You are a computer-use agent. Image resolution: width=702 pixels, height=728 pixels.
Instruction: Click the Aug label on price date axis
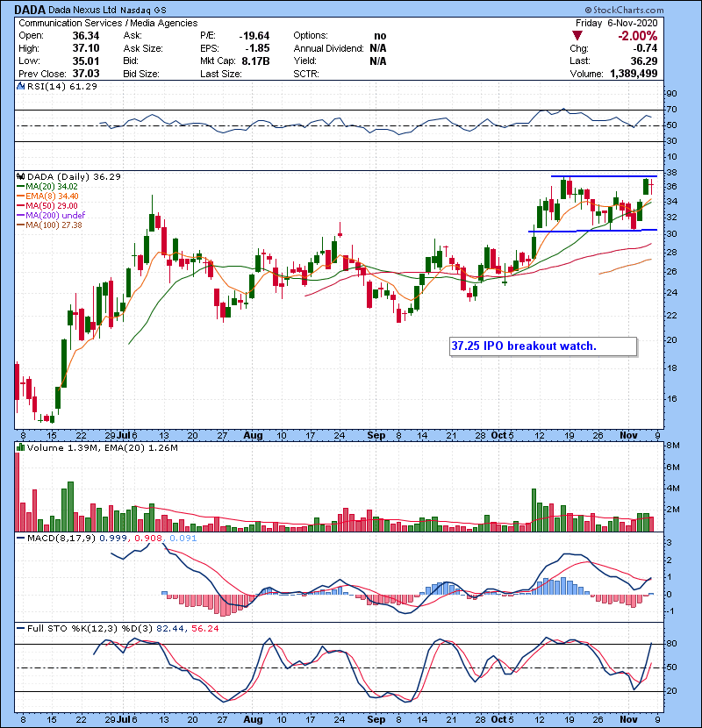coord(253,436)
